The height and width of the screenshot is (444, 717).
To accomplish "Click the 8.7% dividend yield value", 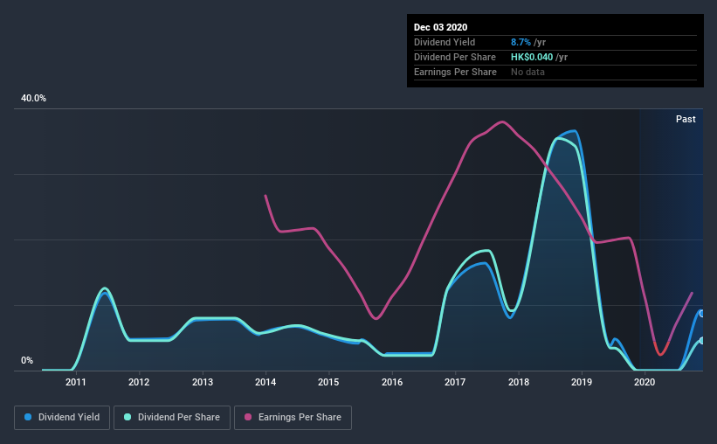I will (521, 42).
